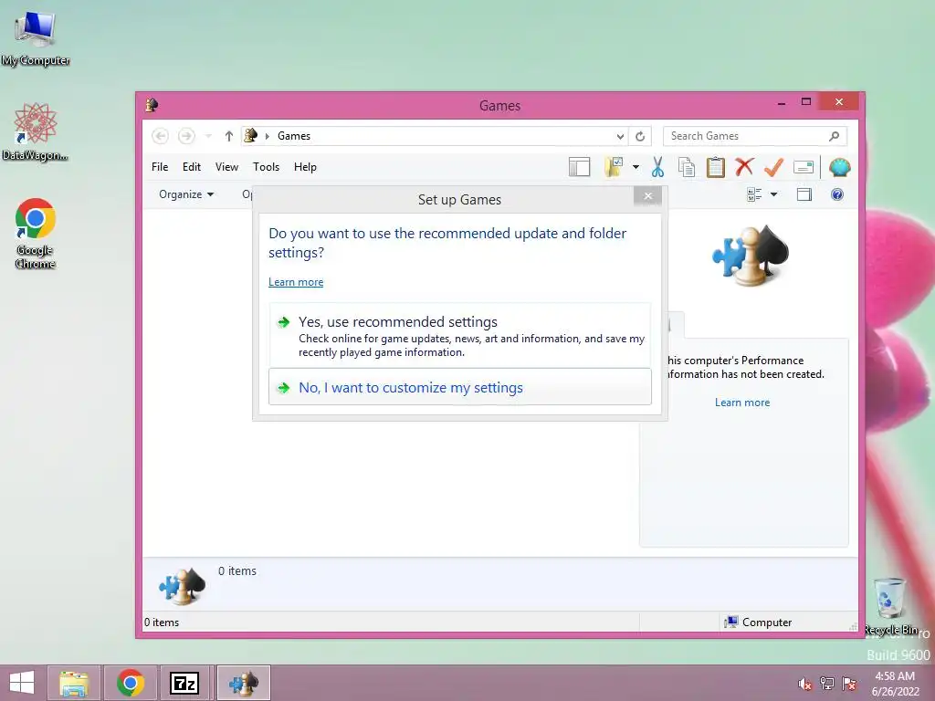Image resolution: width=935 pixels, height=701 pixels.
Task: Open Google Chrome desktop shortcut
Action: (x=36, y=234)
